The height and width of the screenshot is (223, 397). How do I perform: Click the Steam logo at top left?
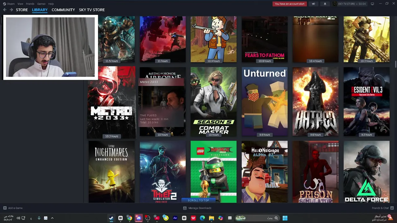pos(4,4)
